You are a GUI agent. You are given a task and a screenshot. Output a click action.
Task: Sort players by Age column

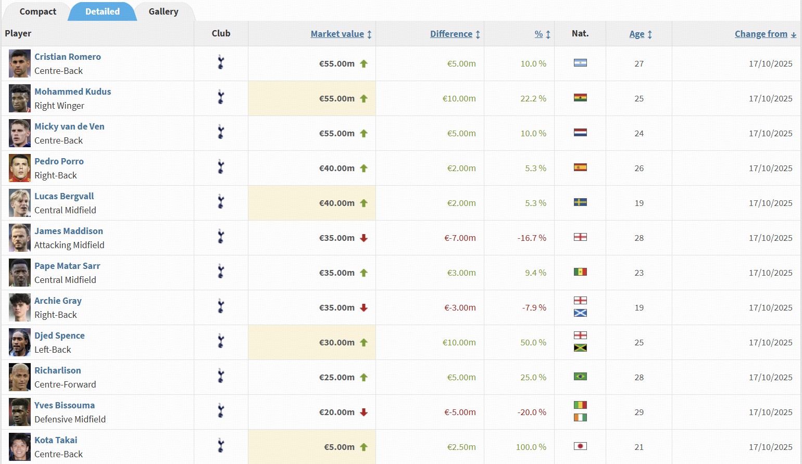[636, 34]
